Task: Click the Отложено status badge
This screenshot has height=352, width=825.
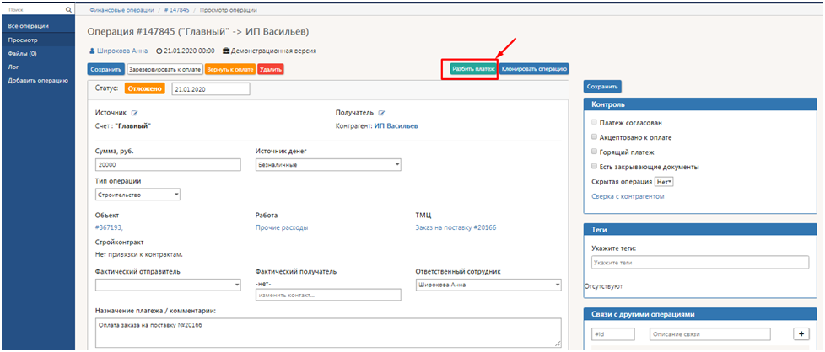Action: pyautogui.click(x=144, y=88)
